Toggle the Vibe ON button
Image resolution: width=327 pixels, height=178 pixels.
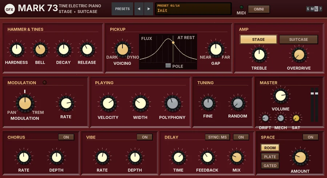tap(145, 137)
